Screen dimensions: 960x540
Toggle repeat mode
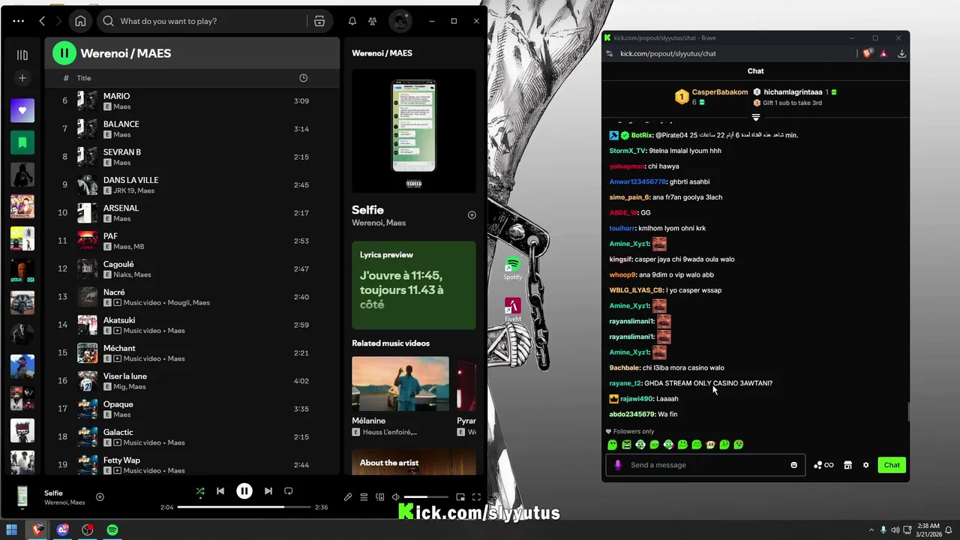[289, 491]
